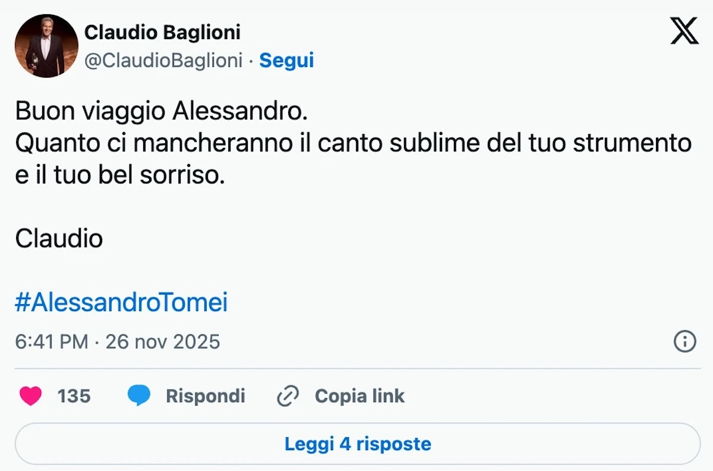Open post details via the circled info icon
Screen dimensions: 713x471
pos(684,342)
